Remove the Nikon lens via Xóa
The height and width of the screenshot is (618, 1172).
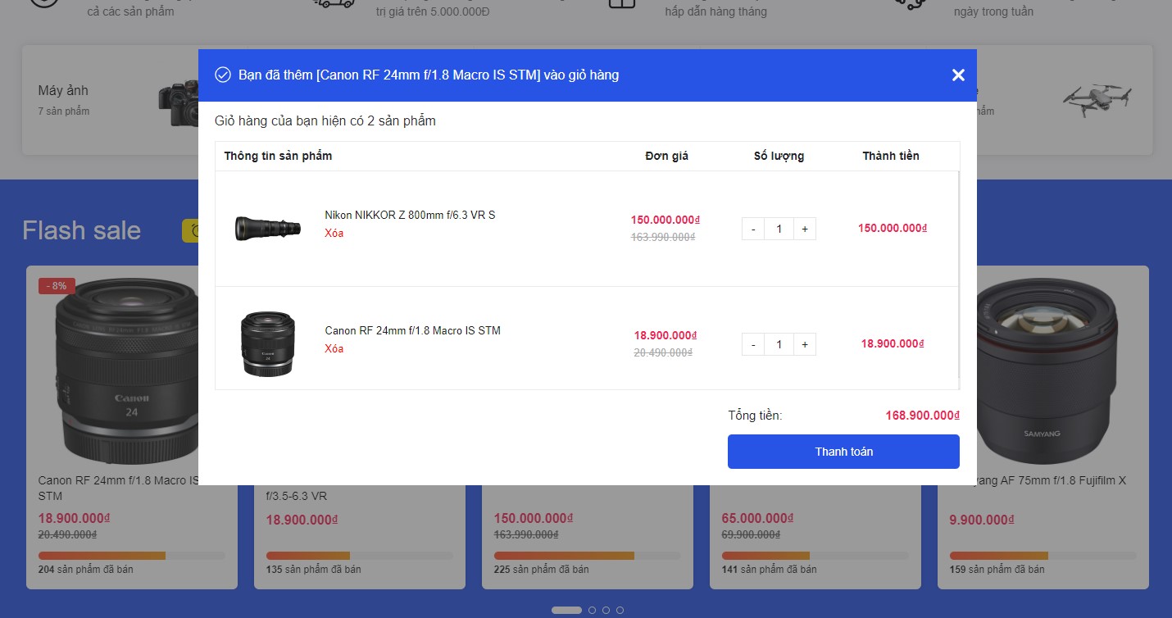point(334,233)
